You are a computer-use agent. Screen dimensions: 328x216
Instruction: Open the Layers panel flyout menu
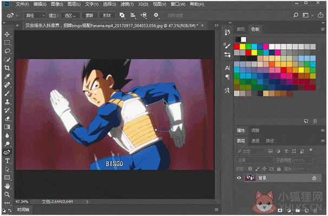pos(323,141)
